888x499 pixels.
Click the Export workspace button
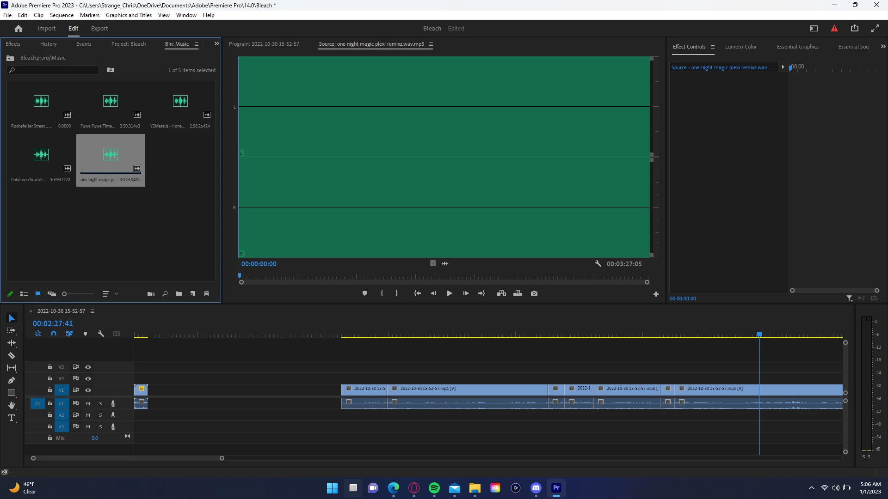point(99,29)
